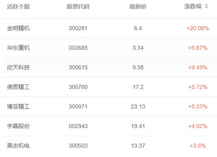The width and height of the screenshot is (217, 157).
Task: Click stock code 300780
Action: click(78, 87)
